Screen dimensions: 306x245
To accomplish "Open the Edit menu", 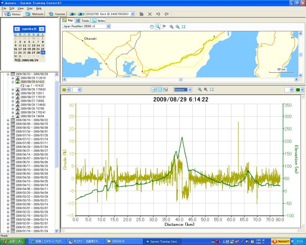I will [12, 8].
